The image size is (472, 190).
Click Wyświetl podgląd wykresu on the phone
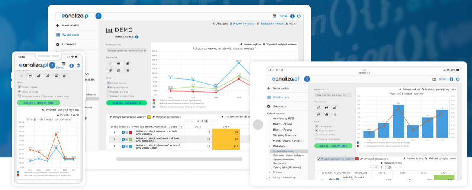pos(61,110)
